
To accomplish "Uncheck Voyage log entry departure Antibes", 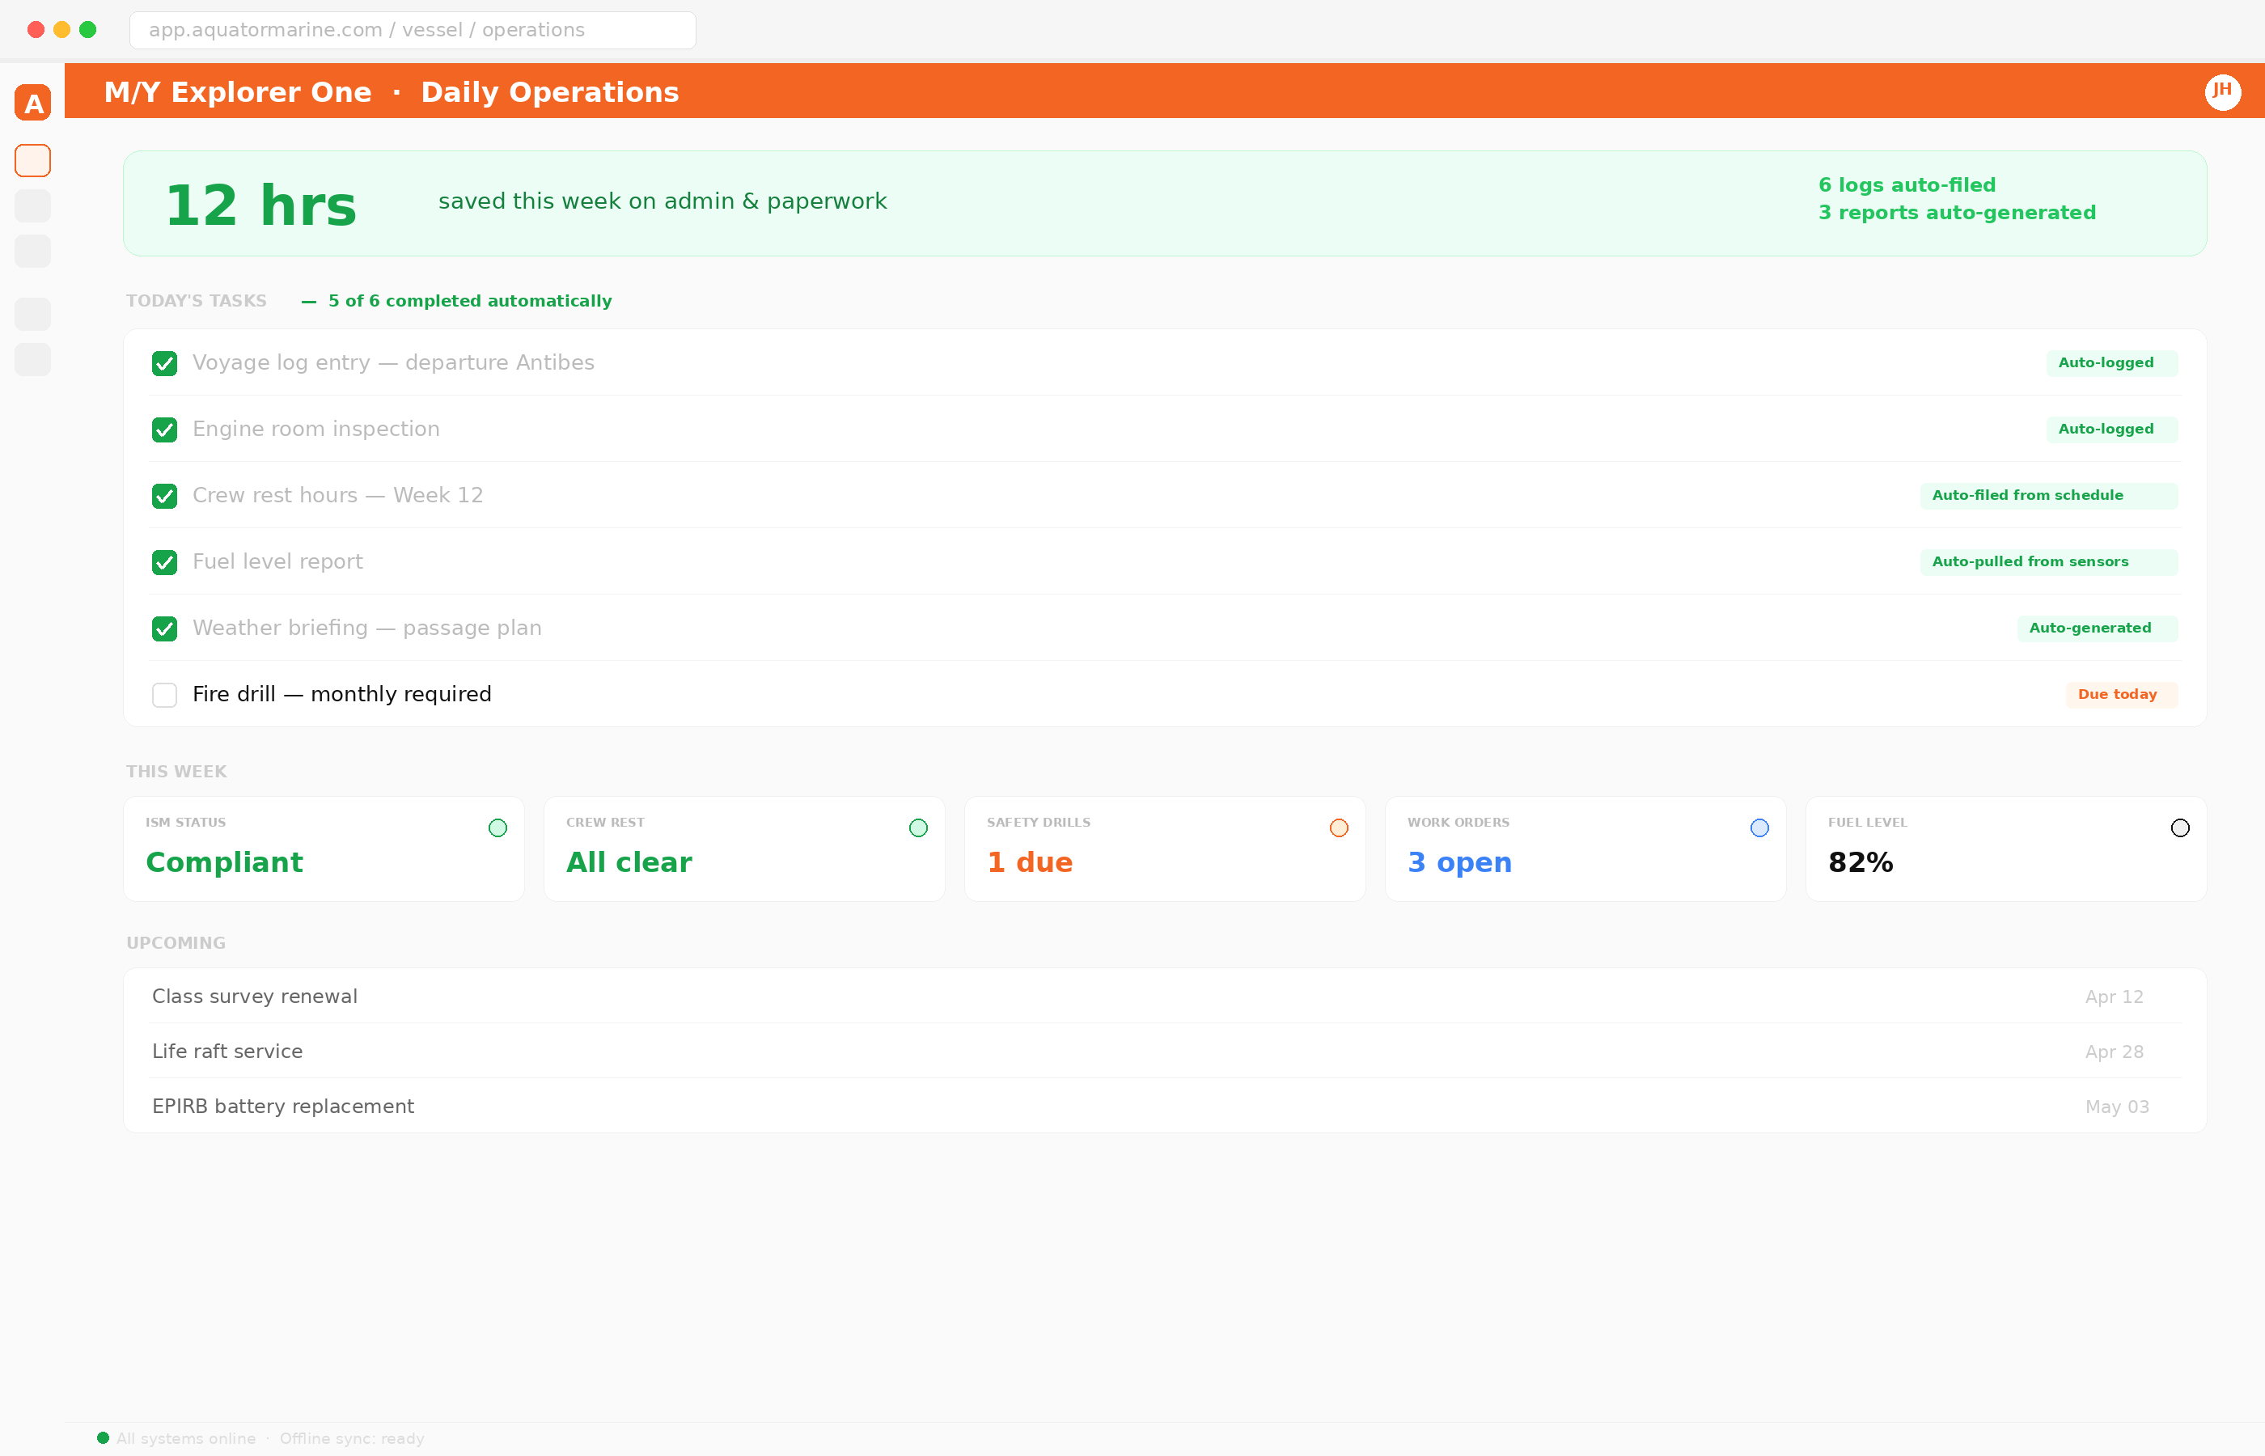I will pyautogui.click(x=164, y=364).
